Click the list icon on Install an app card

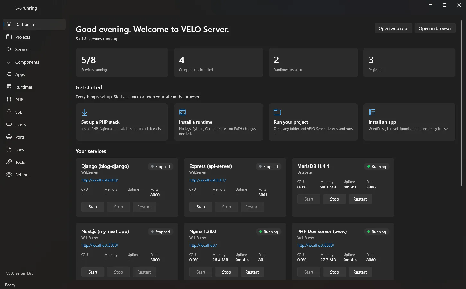[372, 112]
